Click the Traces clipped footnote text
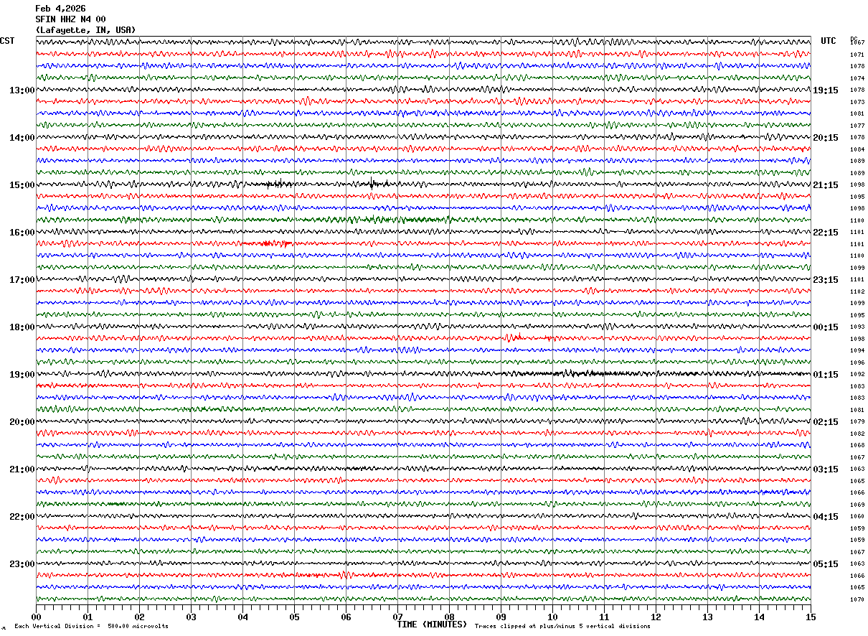This screenshot has width=868, height=636. pyautogui.click(x=562, y=626)
